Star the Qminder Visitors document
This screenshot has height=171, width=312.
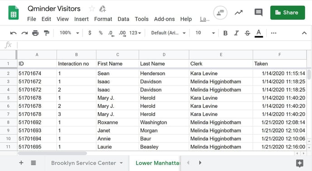coord(92,9)
